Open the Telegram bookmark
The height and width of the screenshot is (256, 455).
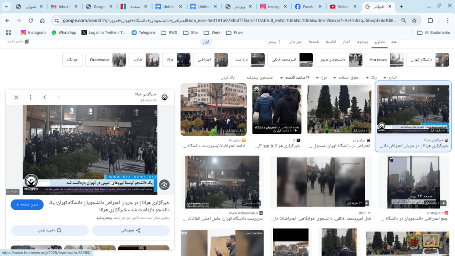point(143,32)
